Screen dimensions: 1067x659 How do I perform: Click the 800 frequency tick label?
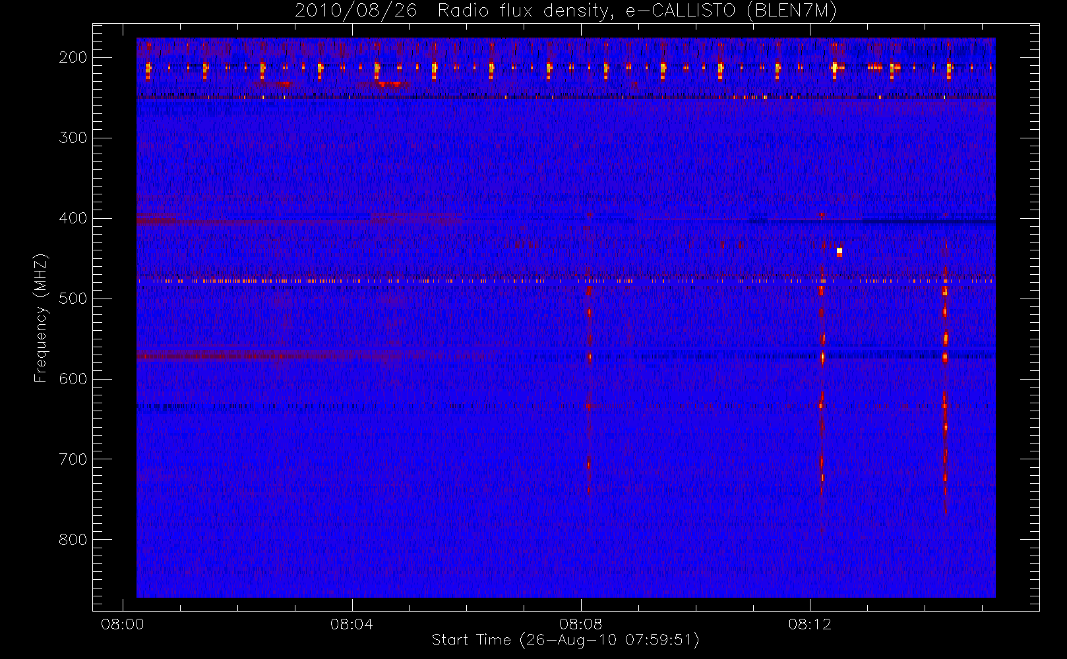pos(73,540)
